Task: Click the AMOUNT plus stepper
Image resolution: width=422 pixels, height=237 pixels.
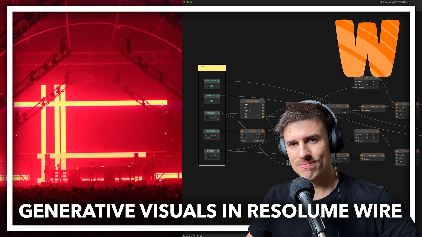Action: point(215,117)
